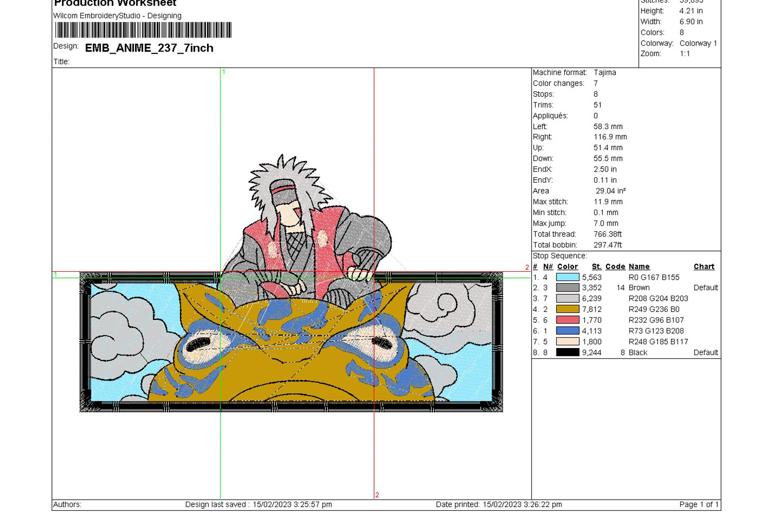Choose the cream R248 G185 B117 swatch
The image size is (774, 515).
tap(567, 342)
